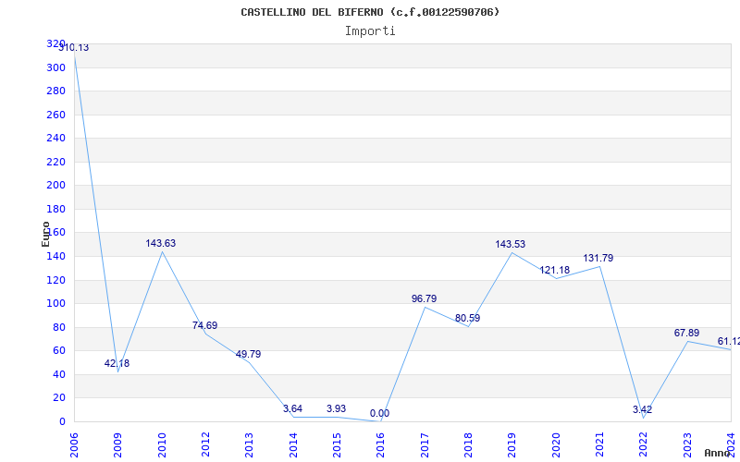Click the 74.69 data label
Image resolution: width=740 pixels, height=462 pixels.
204,325
